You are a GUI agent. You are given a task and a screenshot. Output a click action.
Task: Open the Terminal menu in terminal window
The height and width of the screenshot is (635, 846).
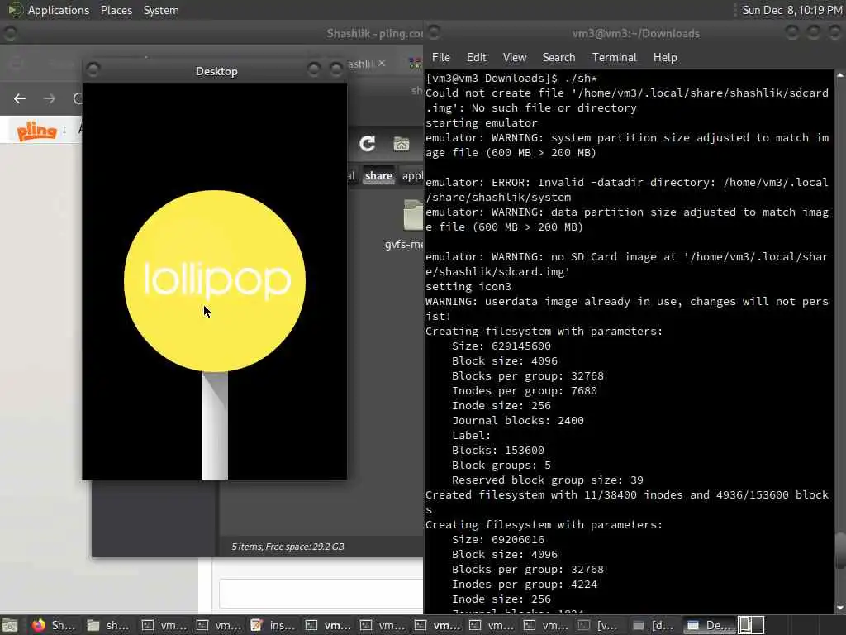[x=614, y=57]
